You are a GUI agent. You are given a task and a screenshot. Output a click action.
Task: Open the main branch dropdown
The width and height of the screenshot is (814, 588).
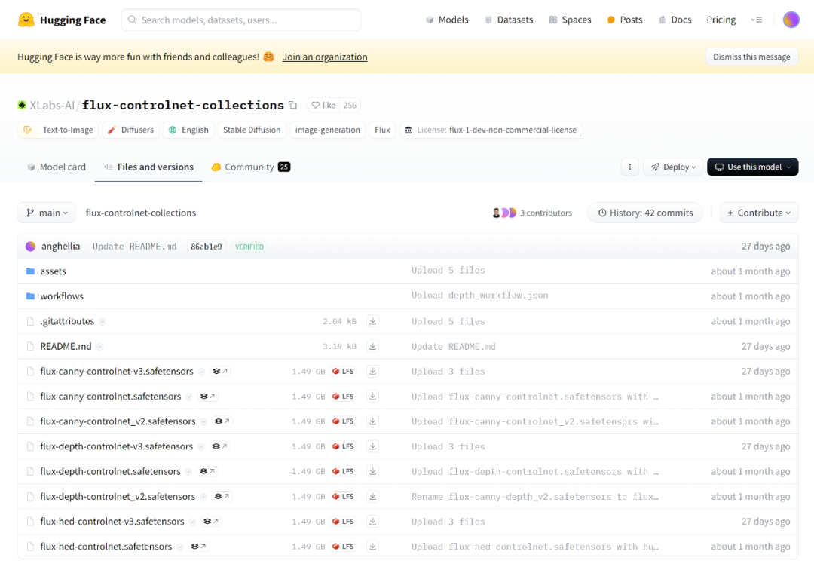coord(47,213)
